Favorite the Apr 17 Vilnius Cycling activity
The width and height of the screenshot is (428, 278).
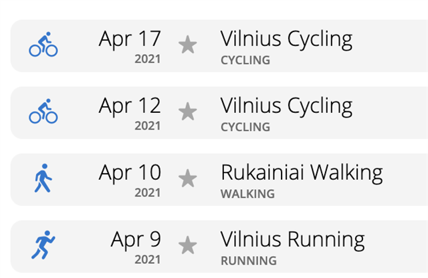(x=187, y=45)
